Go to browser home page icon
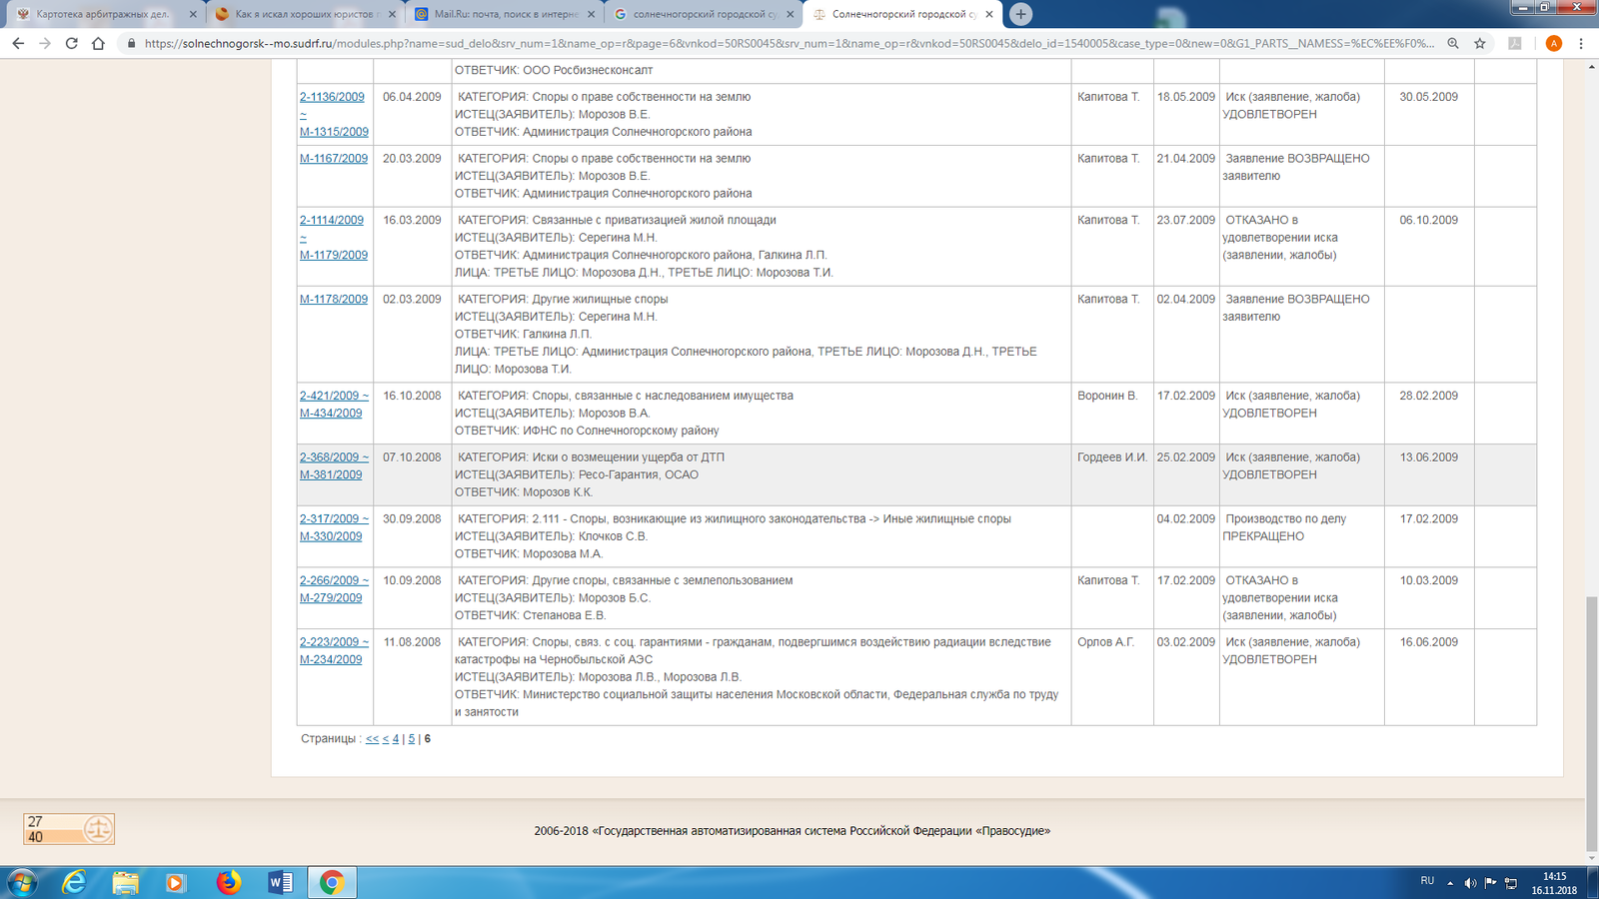This screenshot has height=899, width=1599. (98, 43)
